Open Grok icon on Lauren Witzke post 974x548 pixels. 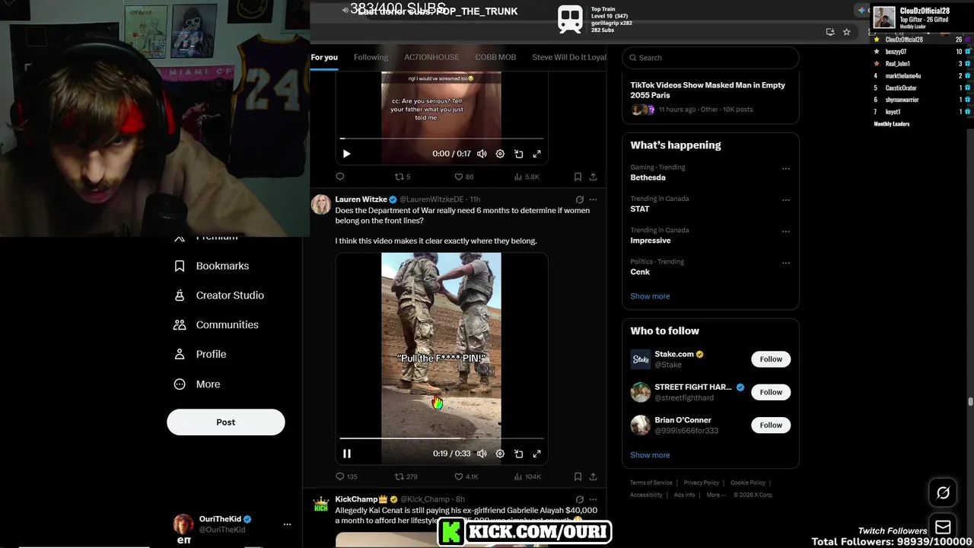pyautogui.click(x=579, y=199)
